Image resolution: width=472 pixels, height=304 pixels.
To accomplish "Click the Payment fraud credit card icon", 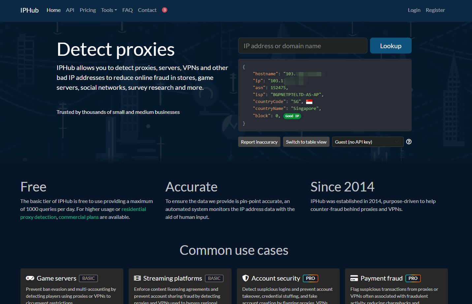I will 354,278.
